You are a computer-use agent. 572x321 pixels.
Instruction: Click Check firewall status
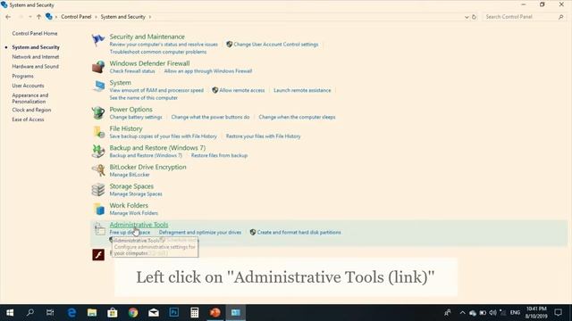[x=132, y=71]
